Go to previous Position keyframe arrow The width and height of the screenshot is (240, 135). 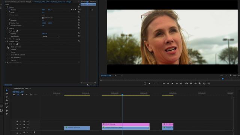72,10
